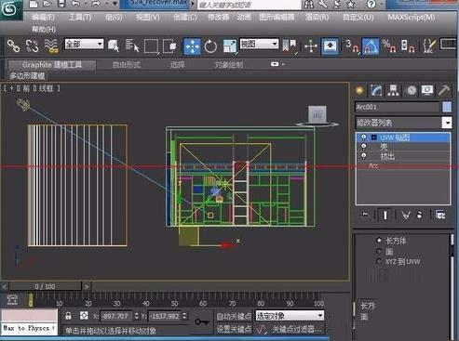Click the Configure Modifier Sets icon
This screenshot has width=459, height=341.
pos(440,215)
